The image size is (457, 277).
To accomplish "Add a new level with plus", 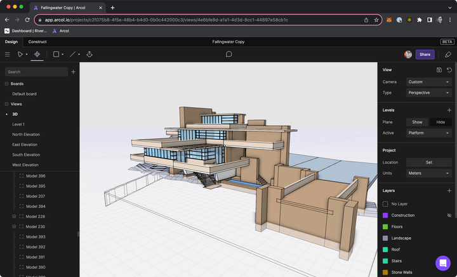I will 449,110.
